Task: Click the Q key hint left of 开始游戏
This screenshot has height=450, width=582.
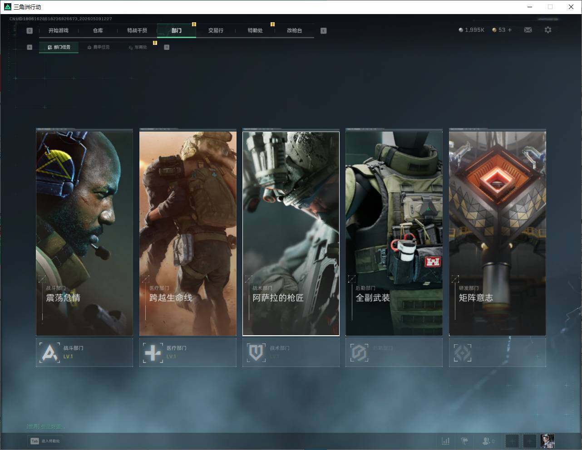Action: tap(30, 31)
